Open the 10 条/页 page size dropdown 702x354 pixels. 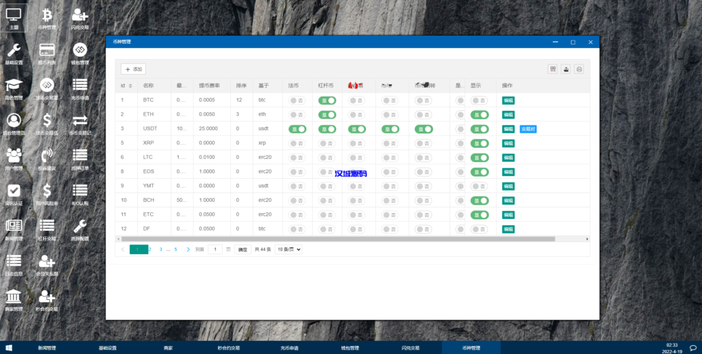(x=289, y=250)
